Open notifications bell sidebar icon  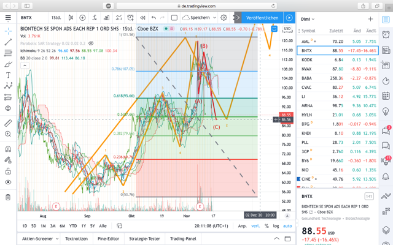tap(386, 176)
